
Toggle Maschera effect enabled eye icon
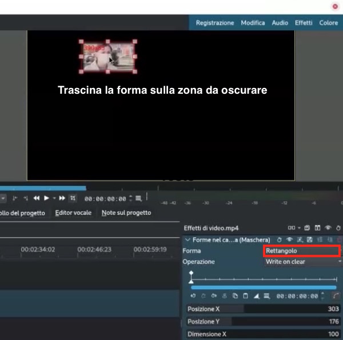(289, 239)
